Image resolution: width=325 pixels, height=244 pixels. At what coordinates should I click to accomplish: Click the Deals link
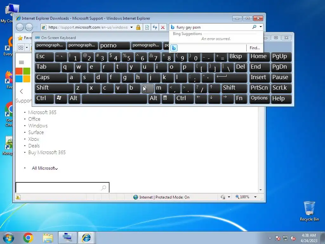(x=34, y=146)
